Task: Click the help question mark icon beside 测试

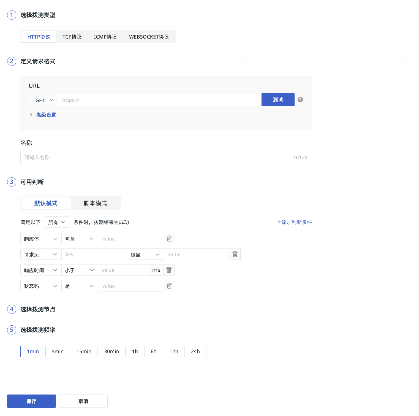Action: (300, 100)
